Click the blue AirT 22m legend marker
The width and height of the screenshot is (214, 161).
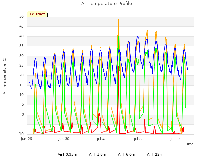(142, 155)
